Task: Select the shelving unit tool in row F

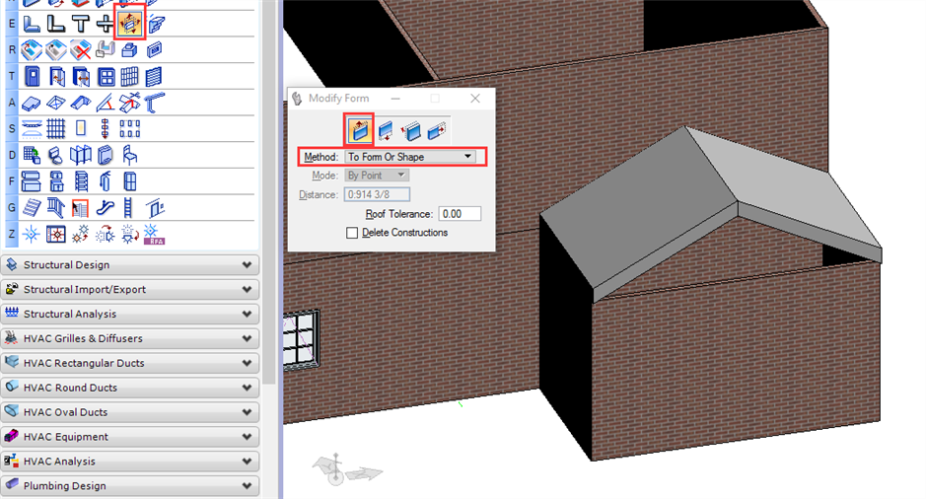Action: (x=80, y=181)
